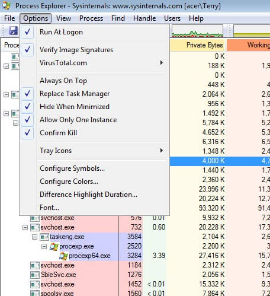Open the File menu

point(9,18)
